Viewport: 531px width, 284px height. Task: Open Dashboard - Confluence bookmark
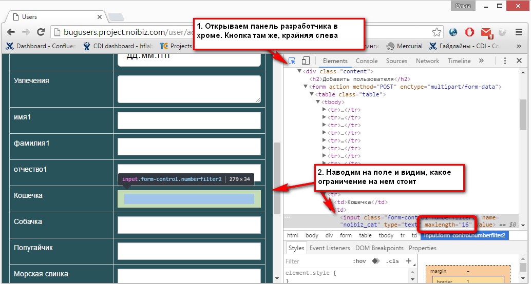click(42, 46)
